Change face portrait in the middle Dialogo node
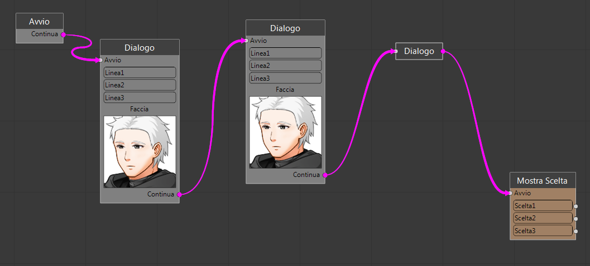Screen dimensions: 590x266 (285, 132)
